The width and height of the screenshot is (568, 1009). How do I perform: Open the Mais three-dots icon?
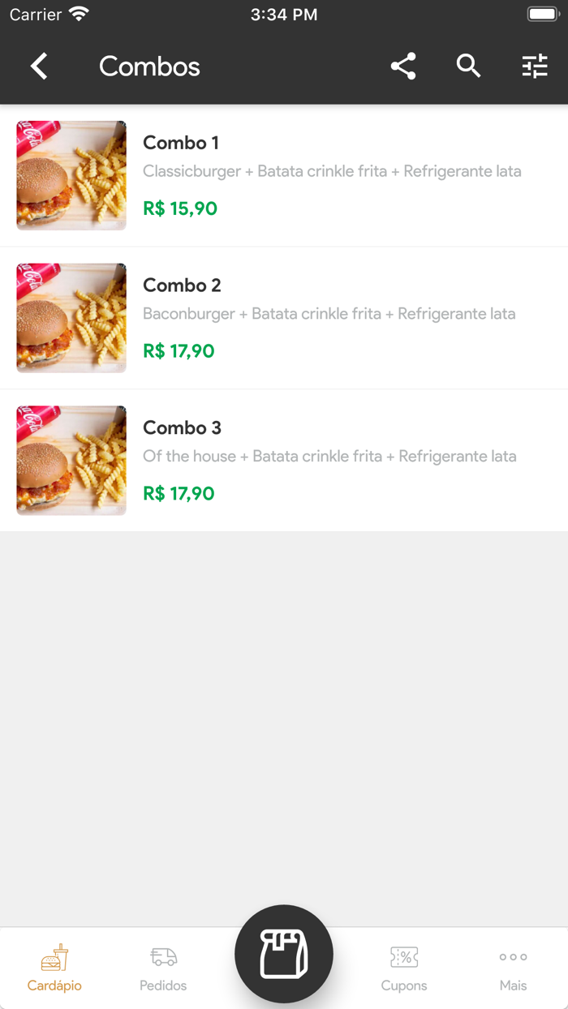tap(513, 957)
